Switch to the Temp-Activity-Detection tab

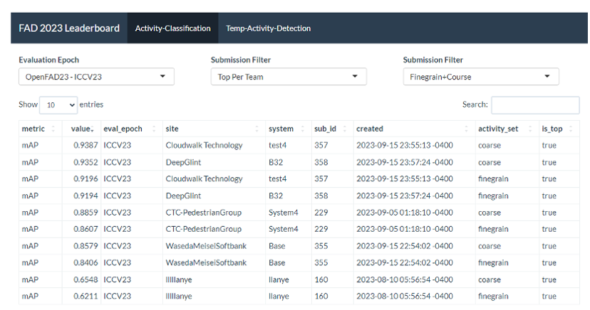(x=269, y=28)
